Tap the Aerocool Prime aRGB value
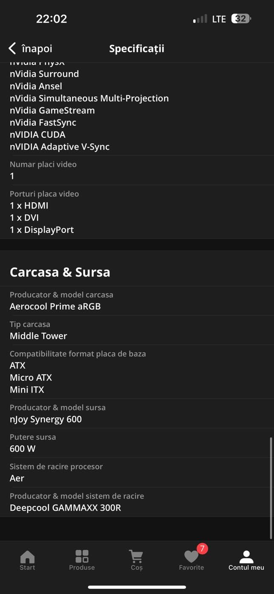Screen dimensions: 274x594 55,306
